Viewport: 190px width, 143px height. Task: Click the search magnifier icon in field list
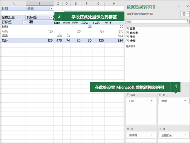click(188, 22)
